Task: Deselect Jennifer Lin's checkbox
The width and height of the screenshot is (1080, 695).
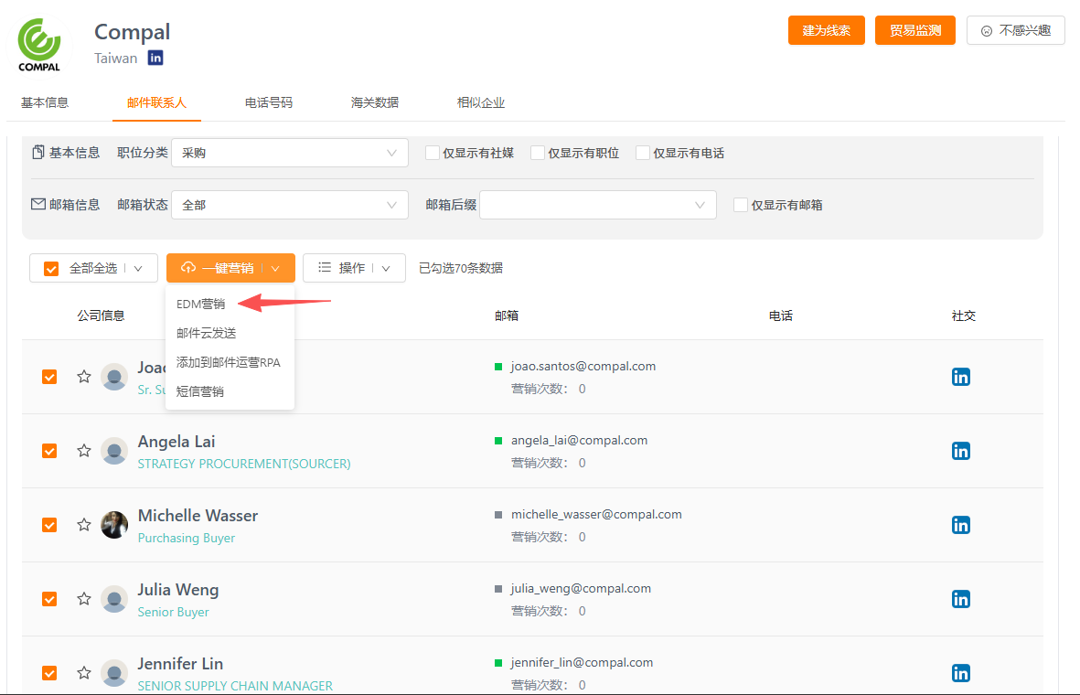Action: tap(49, 673)
